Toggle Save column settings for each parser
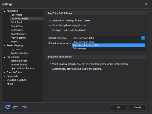 click(50, 20)
